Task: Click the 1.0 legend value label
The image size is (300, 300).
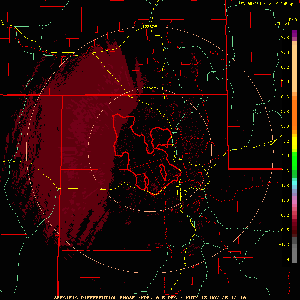Action: (x=285, y=201)
